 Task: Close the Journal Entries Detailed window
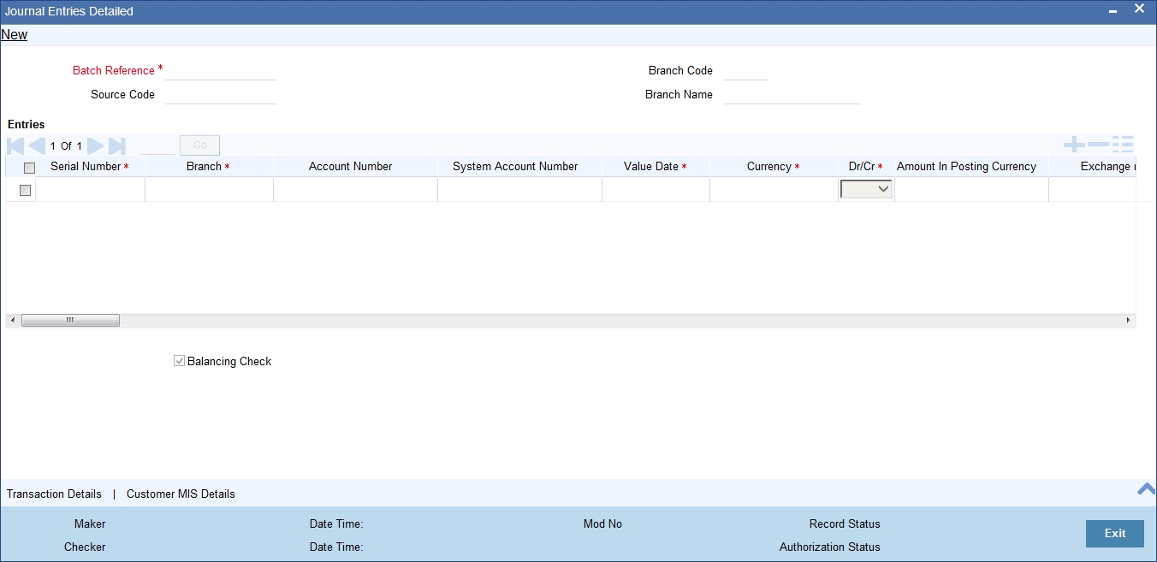coord(1139,9)
